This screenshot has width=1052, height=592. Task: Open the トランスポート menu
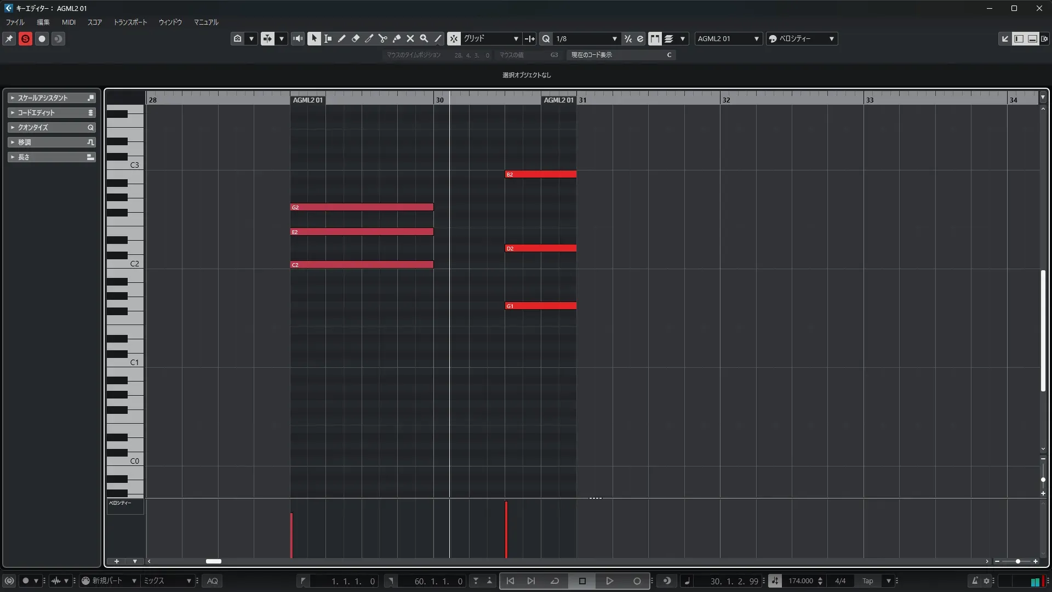click(x=130, y=22)
